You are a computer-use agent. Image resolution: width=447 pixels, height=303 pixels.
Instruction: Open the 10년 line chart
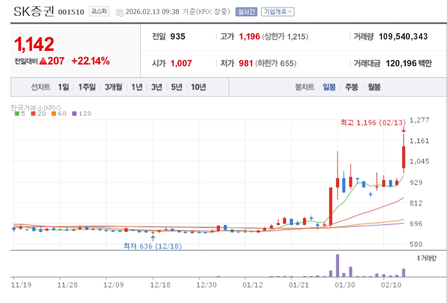point(198,87)
